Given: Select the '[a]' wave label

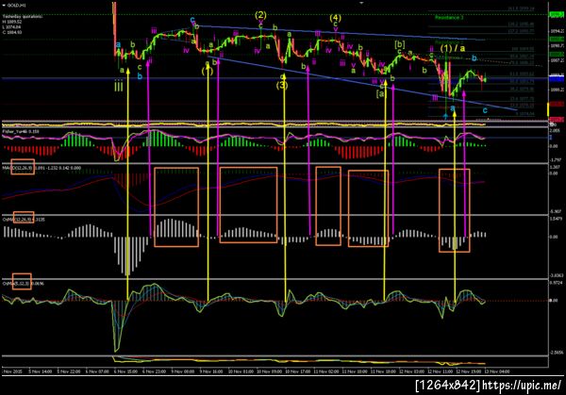Looking at the screenshot, I should pos(381,94).
